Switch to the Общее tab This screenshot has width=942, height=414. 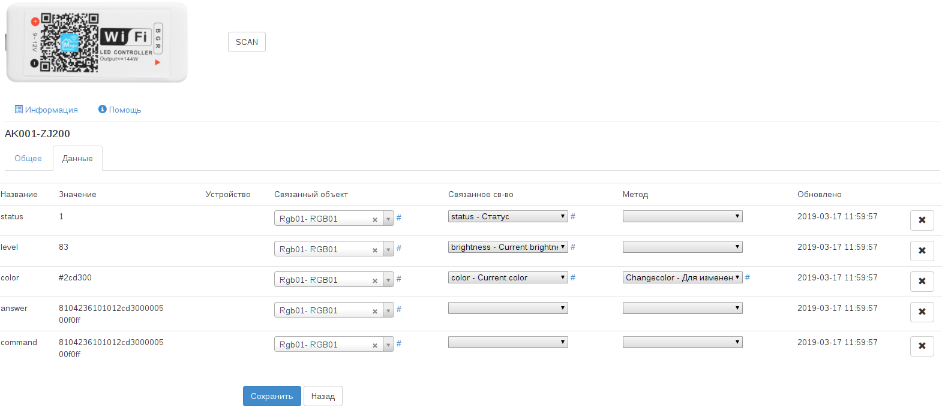coord(28,159)
